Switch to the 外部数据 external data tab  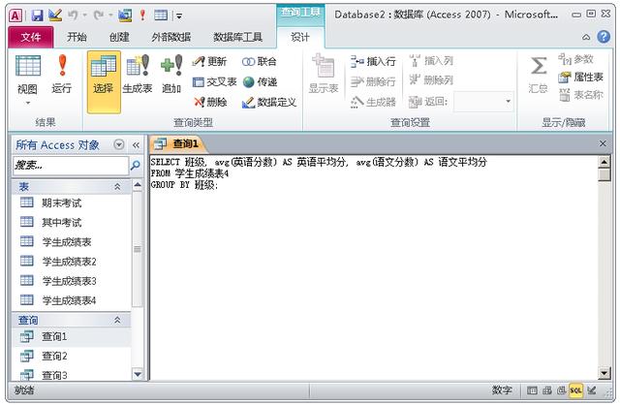170,37
